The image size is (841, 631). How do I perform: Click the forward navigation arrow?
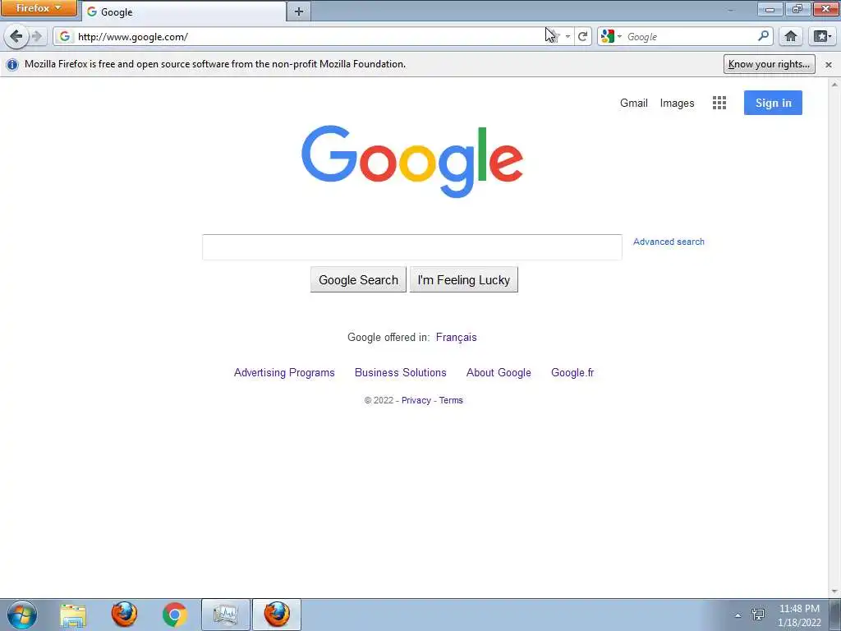pyautogui.click(x=37, y=36)
